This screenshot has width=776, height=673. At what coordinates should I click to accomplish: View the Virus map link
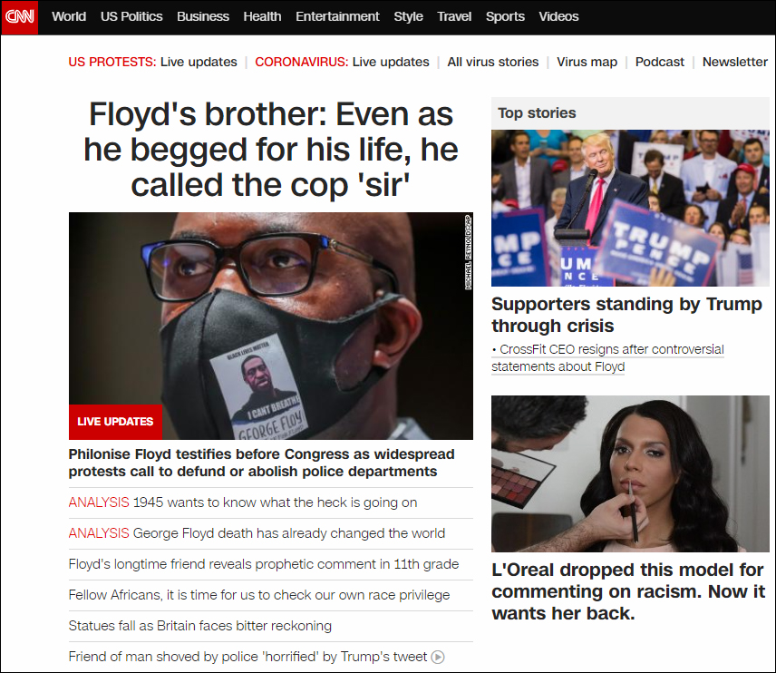tap(587, 62)
